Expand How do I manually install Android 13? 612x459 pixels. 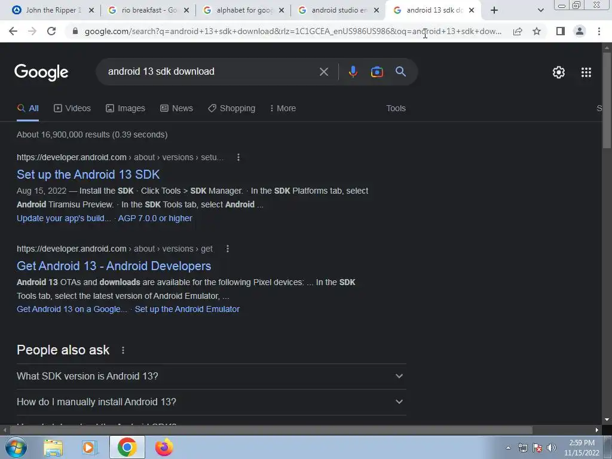point(211,402)
